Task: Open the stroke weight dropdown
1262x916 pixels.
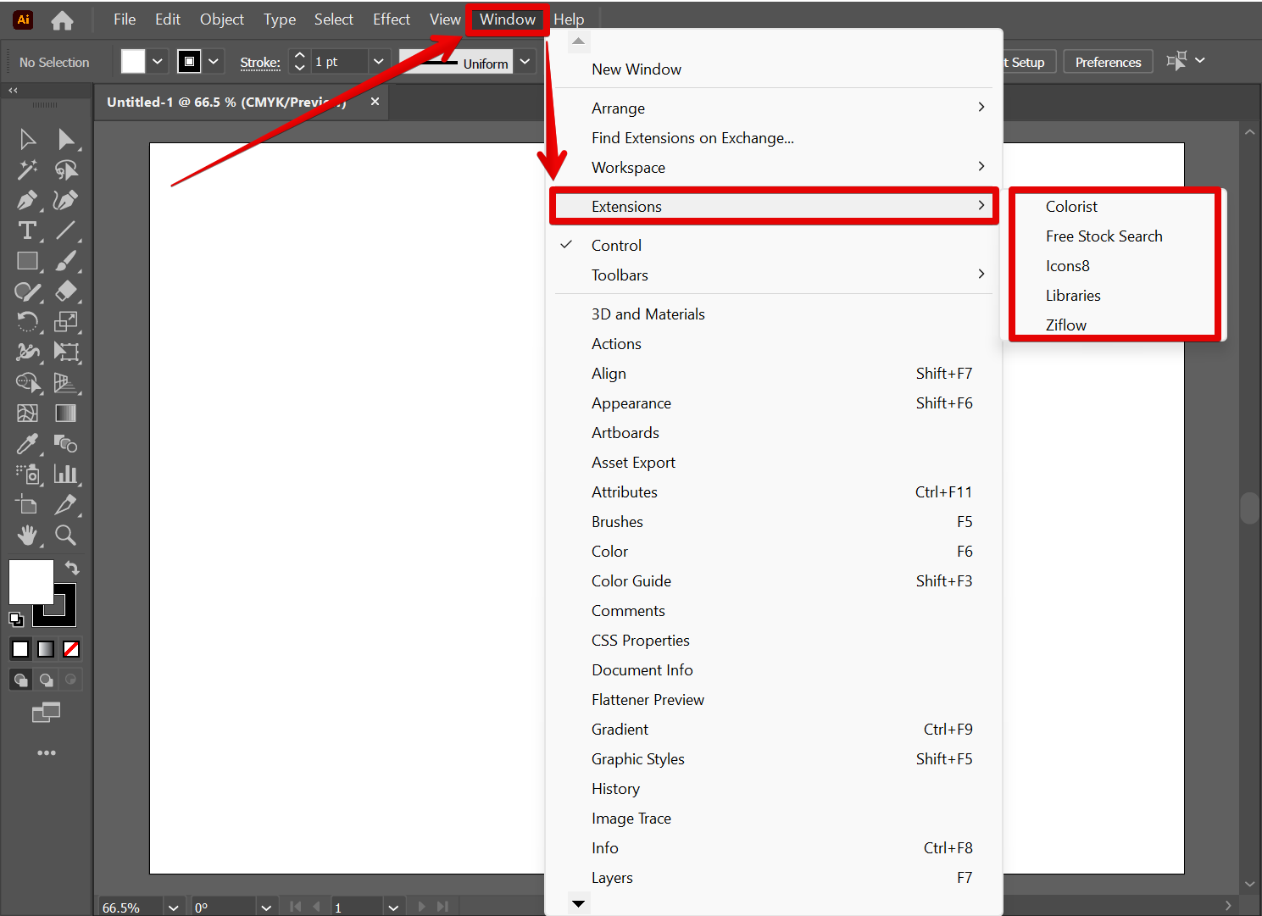Action: (378, 61)
